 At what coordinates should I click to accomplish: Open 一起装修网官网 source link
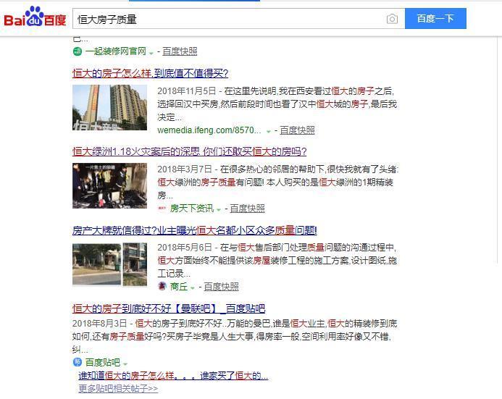point(116,51)
